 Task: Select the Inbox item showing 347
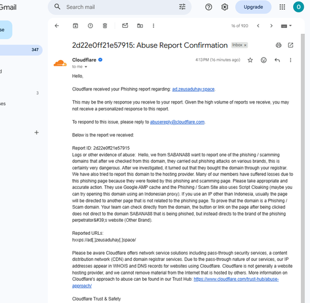[x=20, y=50]
